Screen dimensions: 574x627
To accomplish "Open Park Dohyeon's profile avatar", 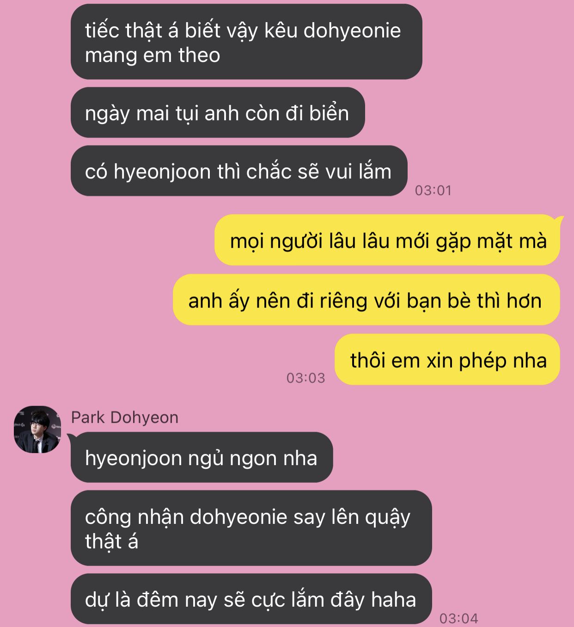I will 37,429.
